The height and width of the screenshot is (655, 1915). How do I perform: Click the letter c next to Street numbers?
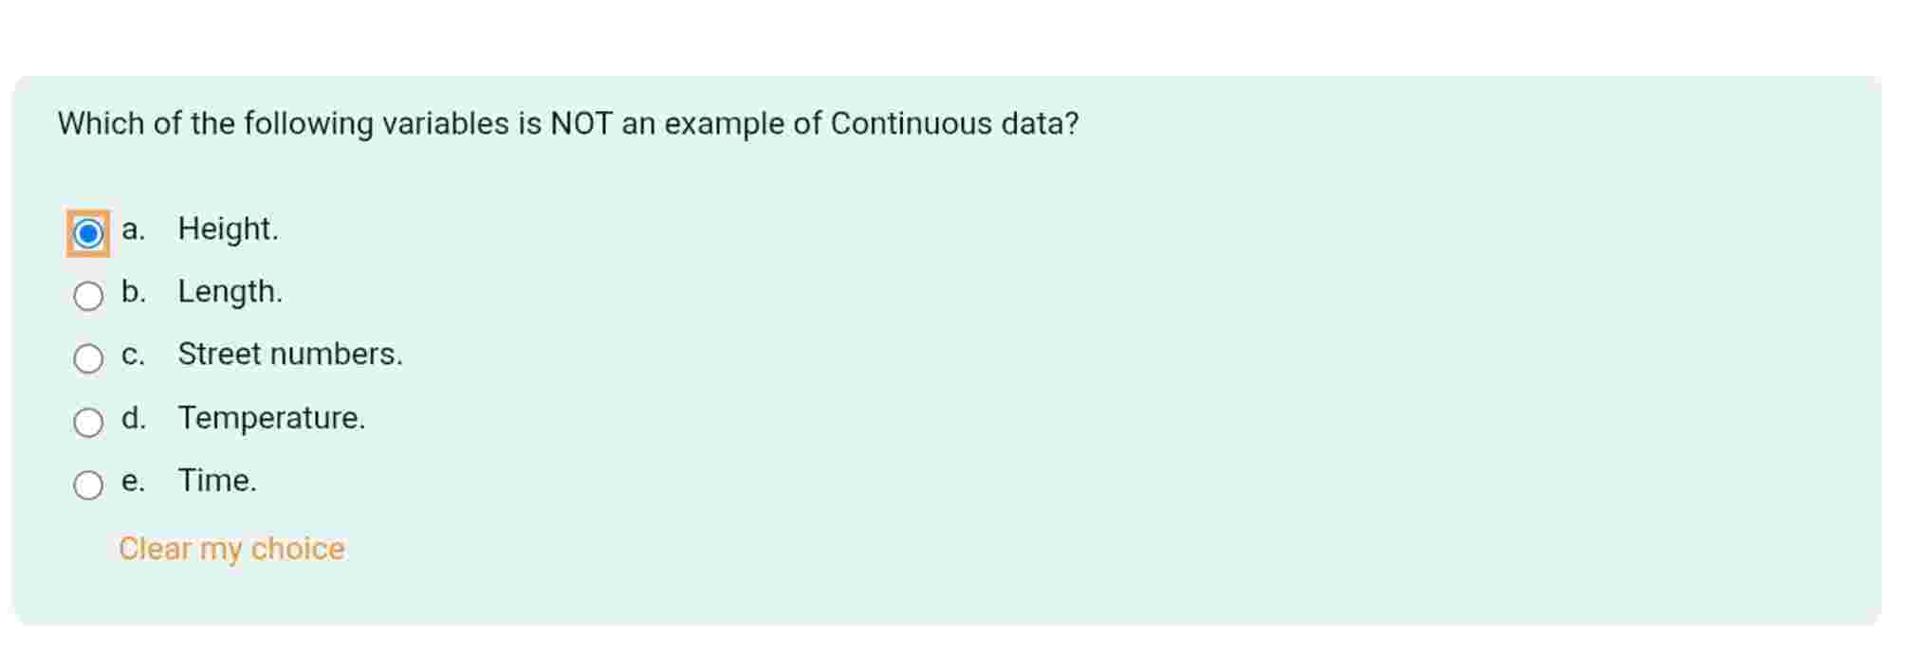tap(134, 355)
